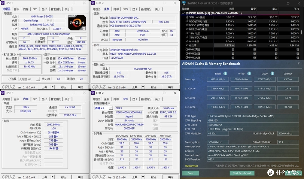Viewport: 304px width, 179px height.
Task: Click lightning icon of 1.0V VOUT 电压 row
Action: point(187,37)
